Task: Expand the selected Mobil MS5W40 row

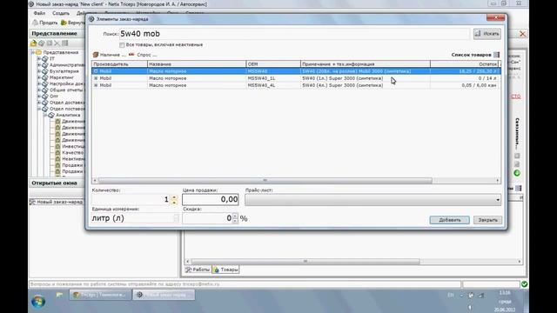Action: (x=96, y=71)
